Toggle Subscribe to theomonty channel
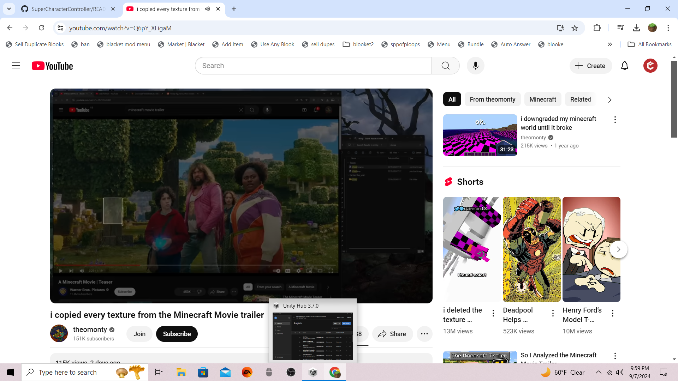Viewport: 678px width, 381px height. click(177, 334)
